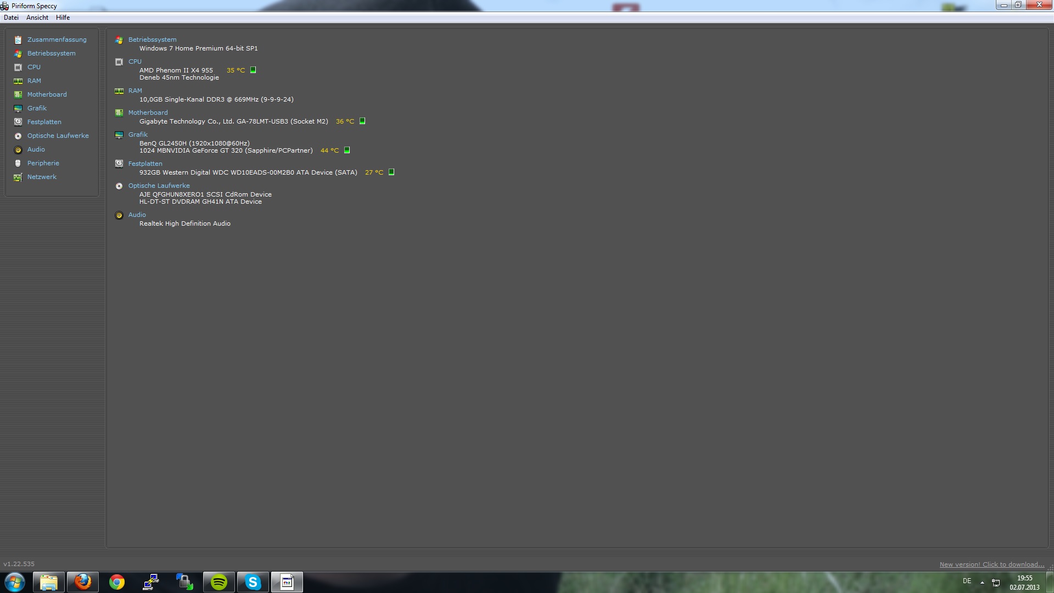Click the 27 °C hard disk temperature
The height and width of the screenshot is (593, 1054).
tap(374, 172)
